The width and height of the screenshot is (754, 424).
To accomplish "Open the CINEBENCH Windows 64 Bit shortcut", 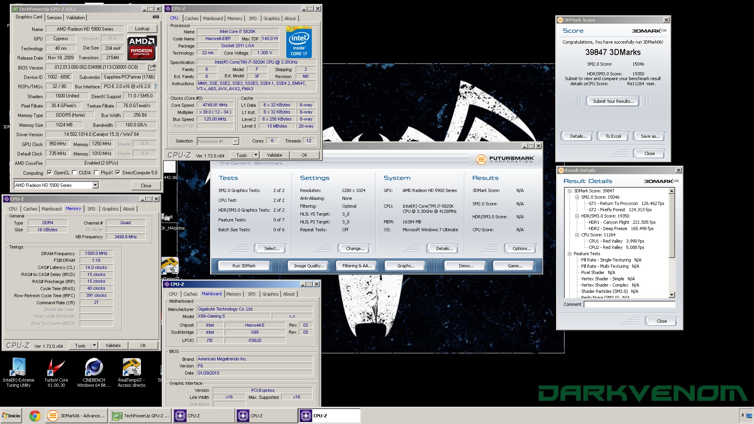I will point(94,373).
